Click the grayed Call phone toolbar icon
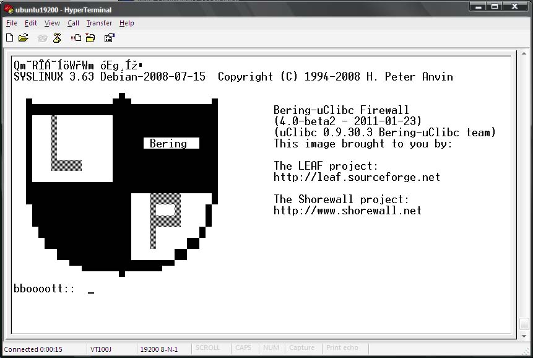Image resolution: width=533 pixels, height=358 pixels. 42,38
